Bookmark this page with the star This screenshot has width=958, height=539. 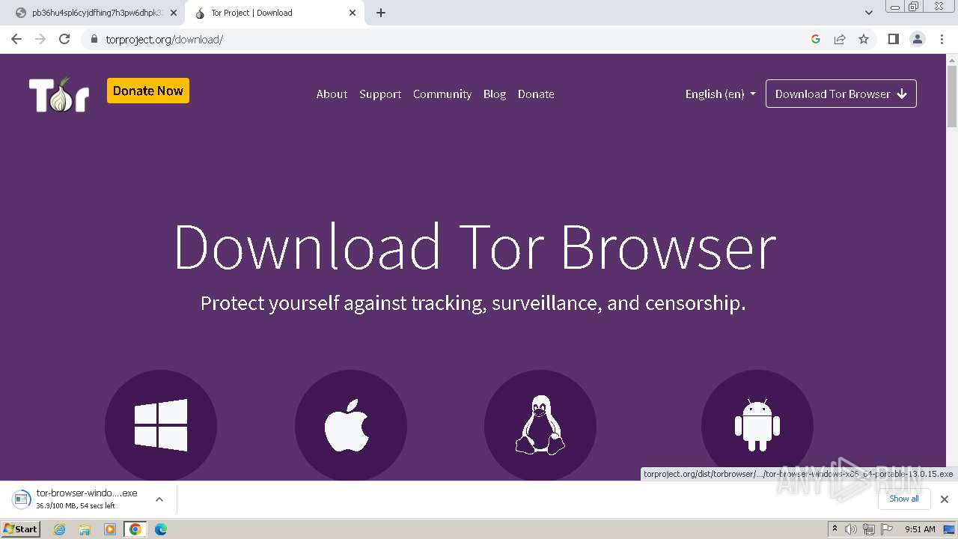(x=864, y=39)
